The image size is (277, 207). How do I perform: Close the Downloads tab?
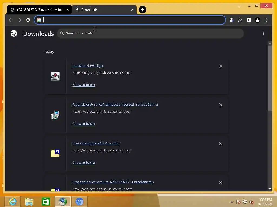coord(132,10)
